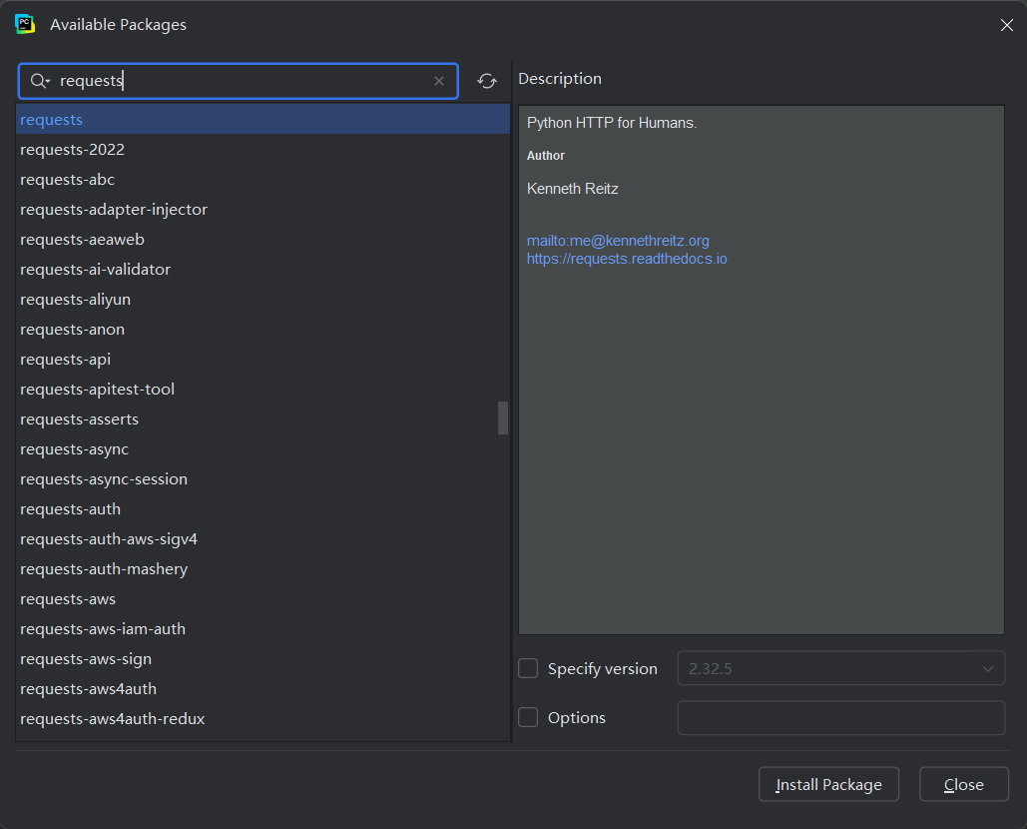Select requests-aliyun package
Viewport: 1027px width, 829px height.
click(262, 300)
